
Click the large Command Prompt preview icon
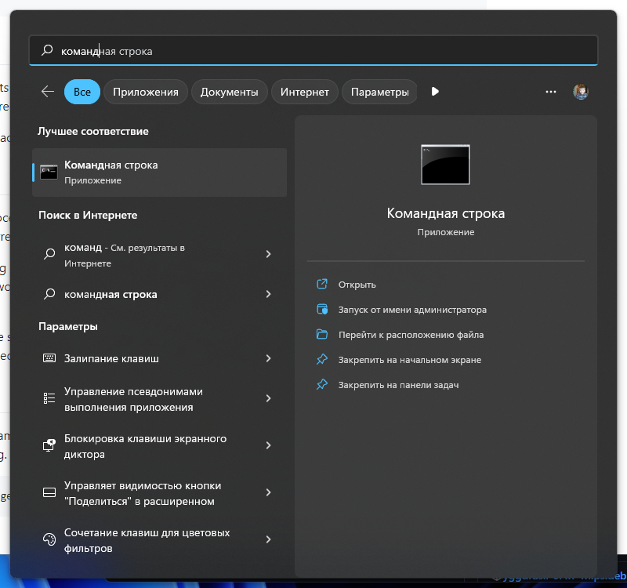445,165
